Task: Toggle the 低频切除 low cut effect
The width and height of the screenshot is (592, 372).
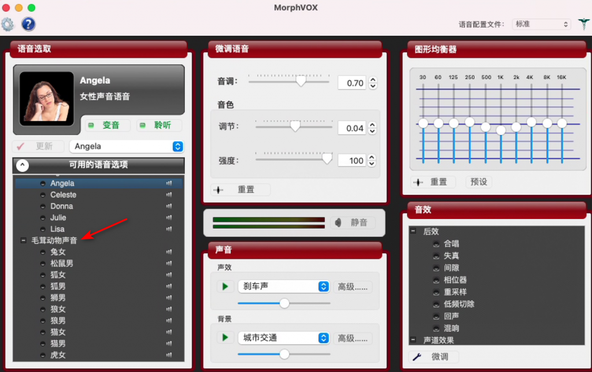Action: (x=436, y=304)
